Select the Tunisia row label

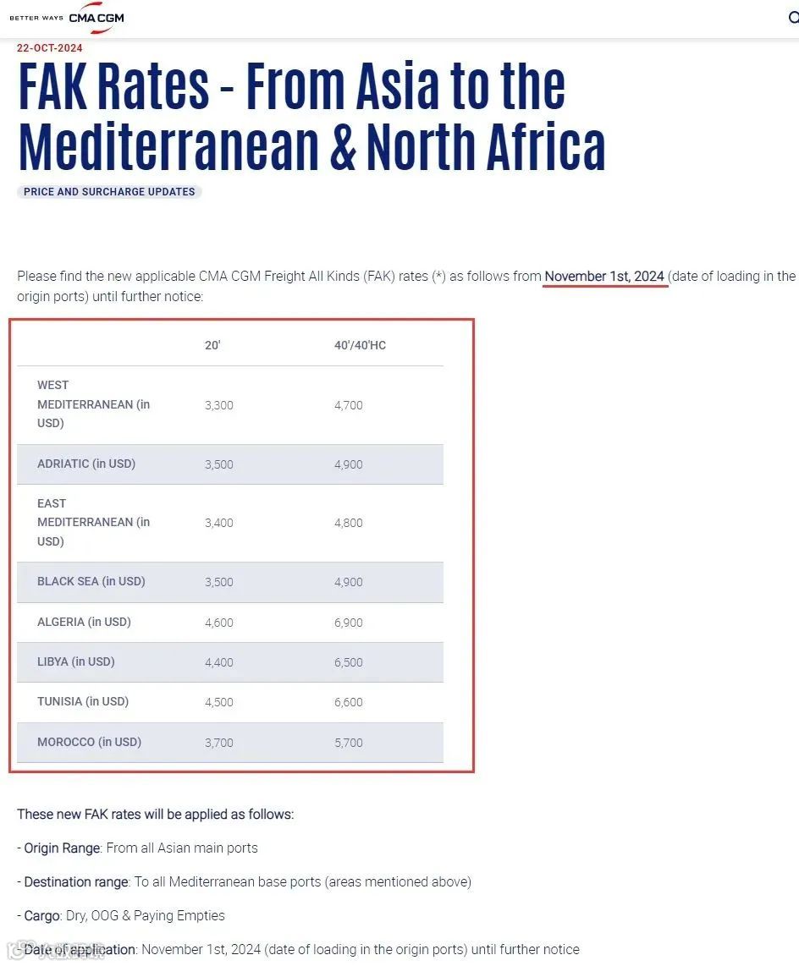(83, 701)
